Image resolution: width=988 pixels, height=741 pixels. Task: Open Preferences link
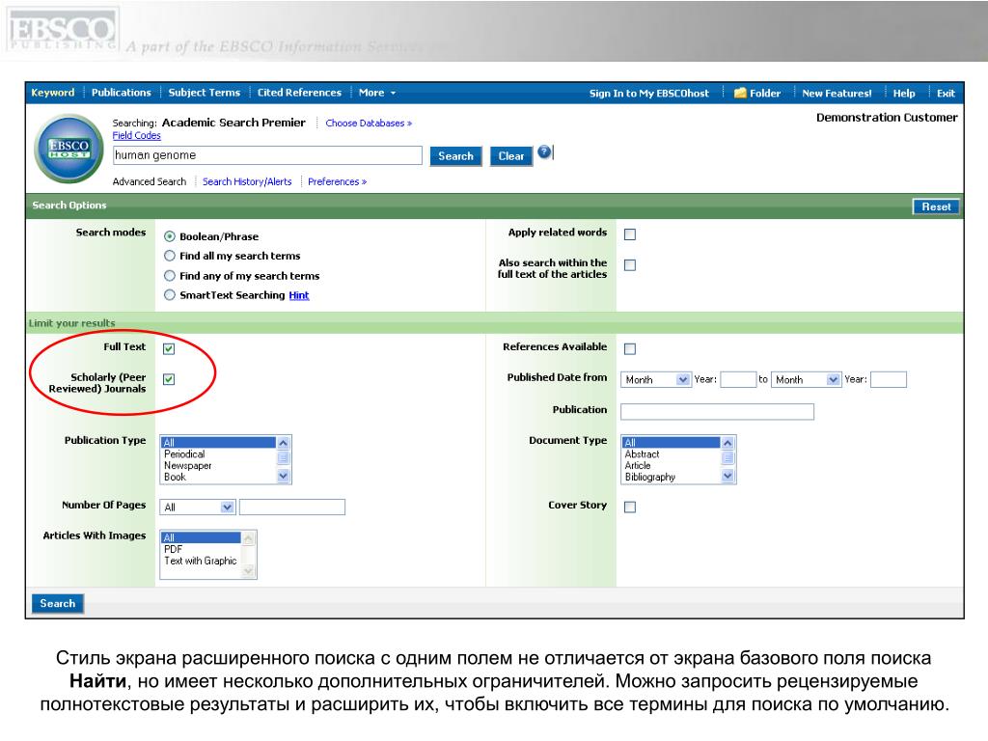337,181
